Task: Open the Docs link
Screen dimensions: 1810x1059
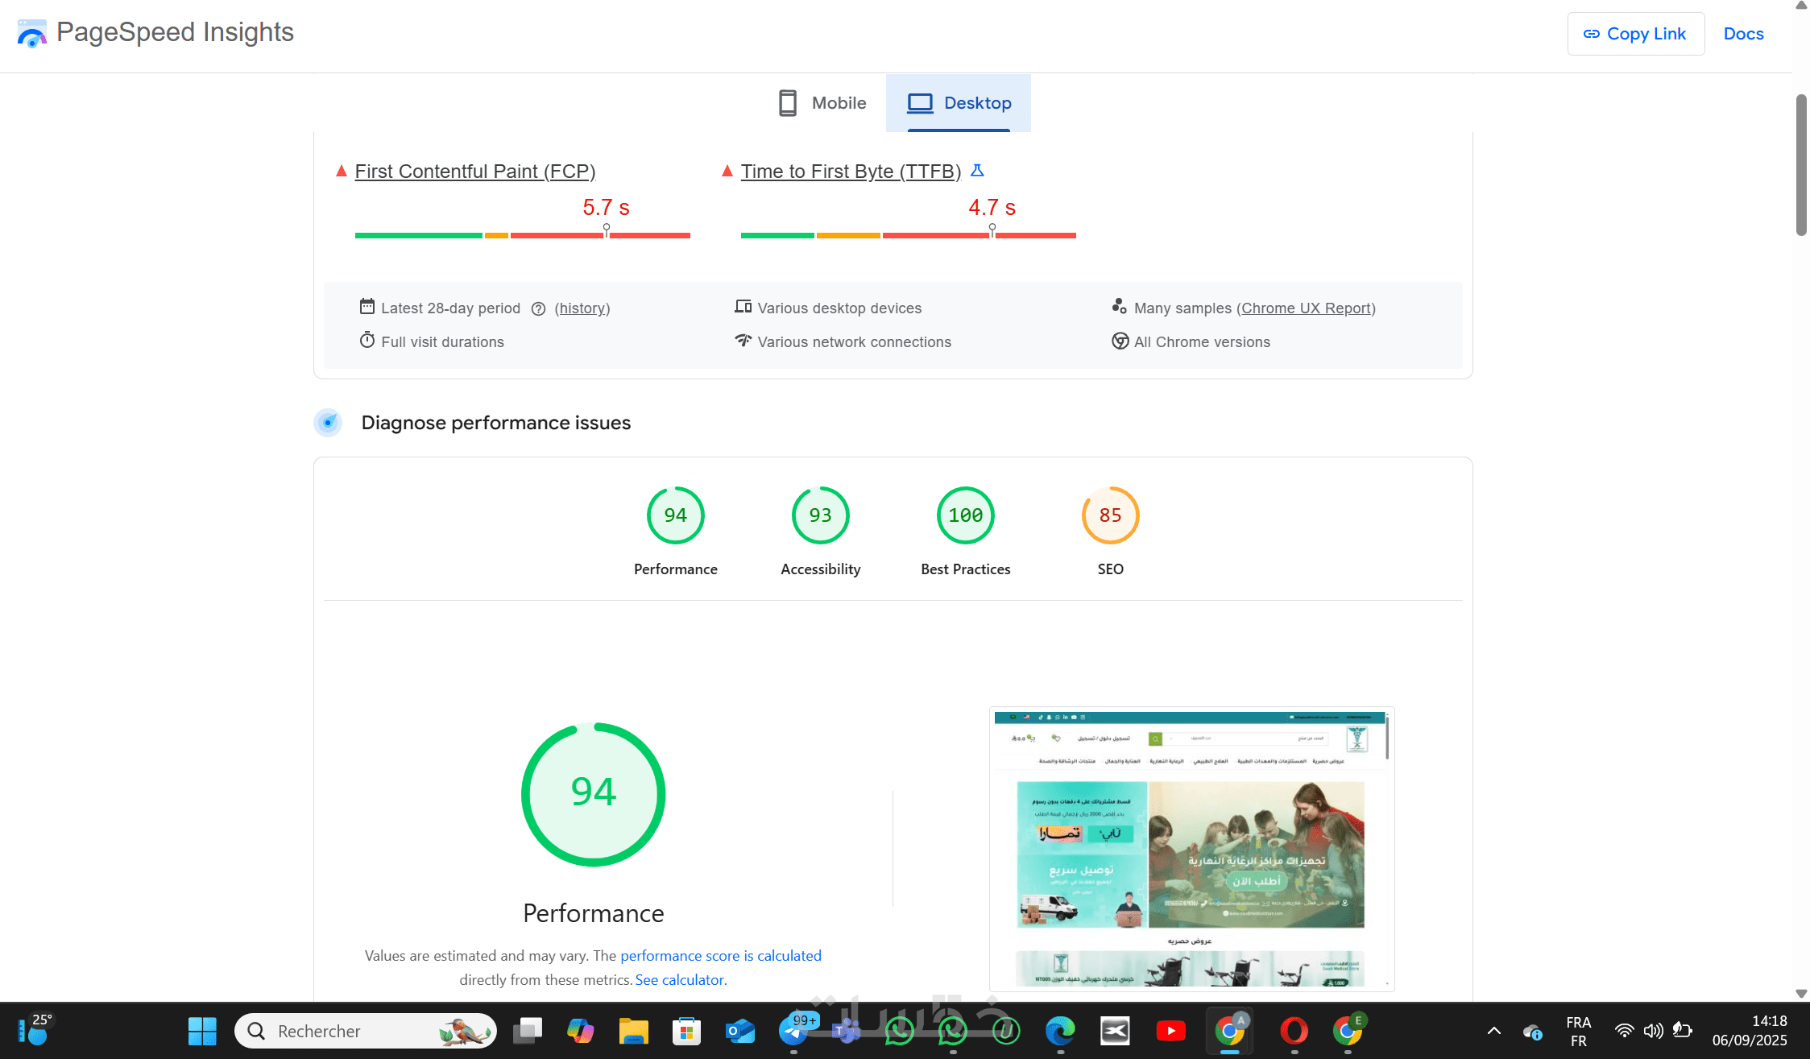Action: pos(1743,34)
